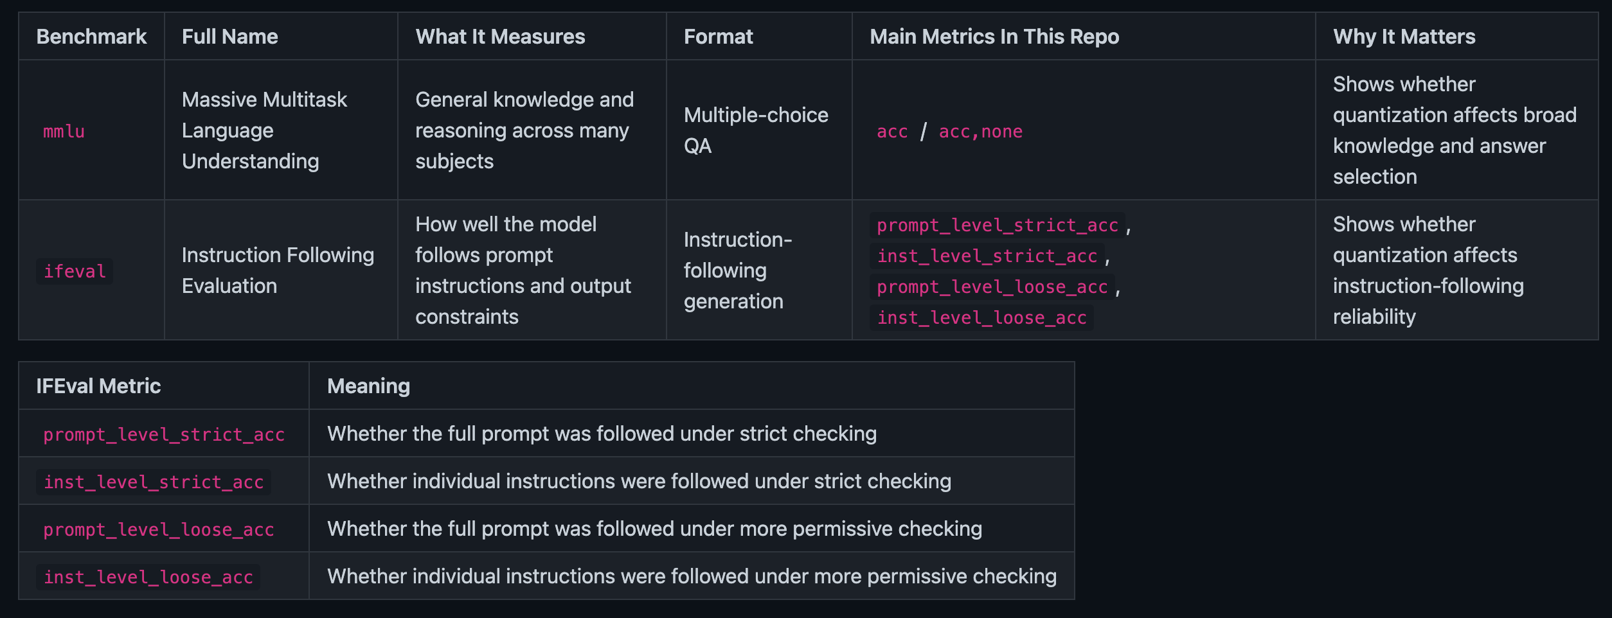Click the What It Measures header
Image resolution: width=1612 pixels, height=618 pixels.
click(500, 37)
